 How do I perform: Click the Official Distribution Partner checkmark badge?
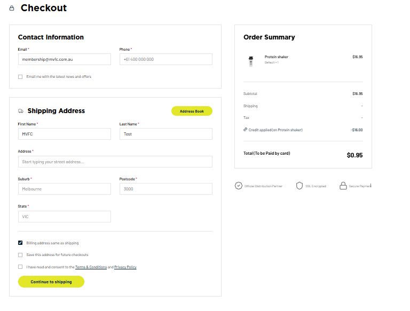[x=239, y=186]
